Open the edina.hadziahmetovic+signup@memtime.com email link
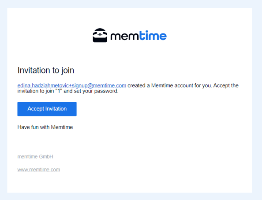Viewport: 262px width, 200px height. pos(72,85)
